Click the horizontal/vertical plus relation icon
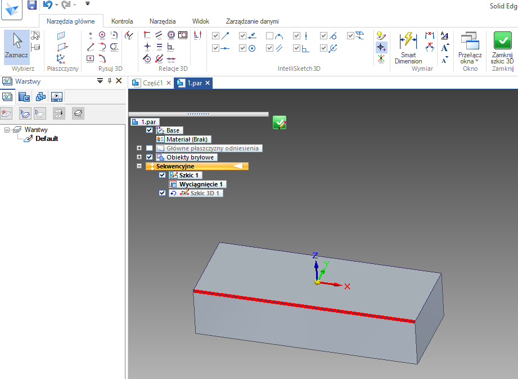The image size is (518, 379). (147, 47)
